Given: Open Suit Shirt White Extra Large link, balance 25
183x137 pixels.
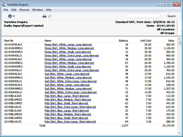Looking at the screenshot, I should tap(71, 92).
